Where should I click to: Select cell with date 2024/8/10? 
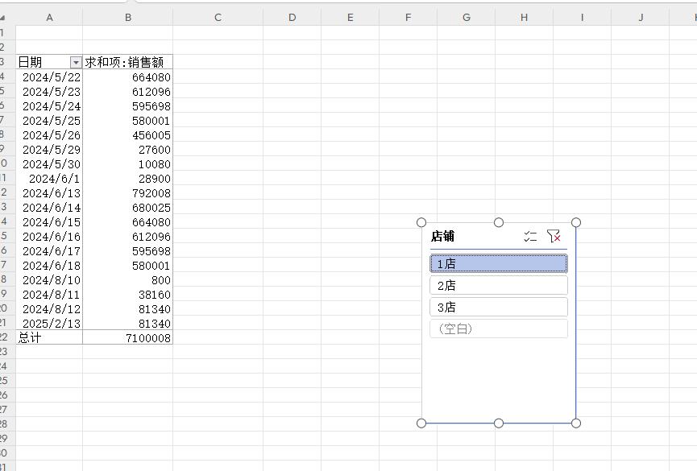(49, 280)
